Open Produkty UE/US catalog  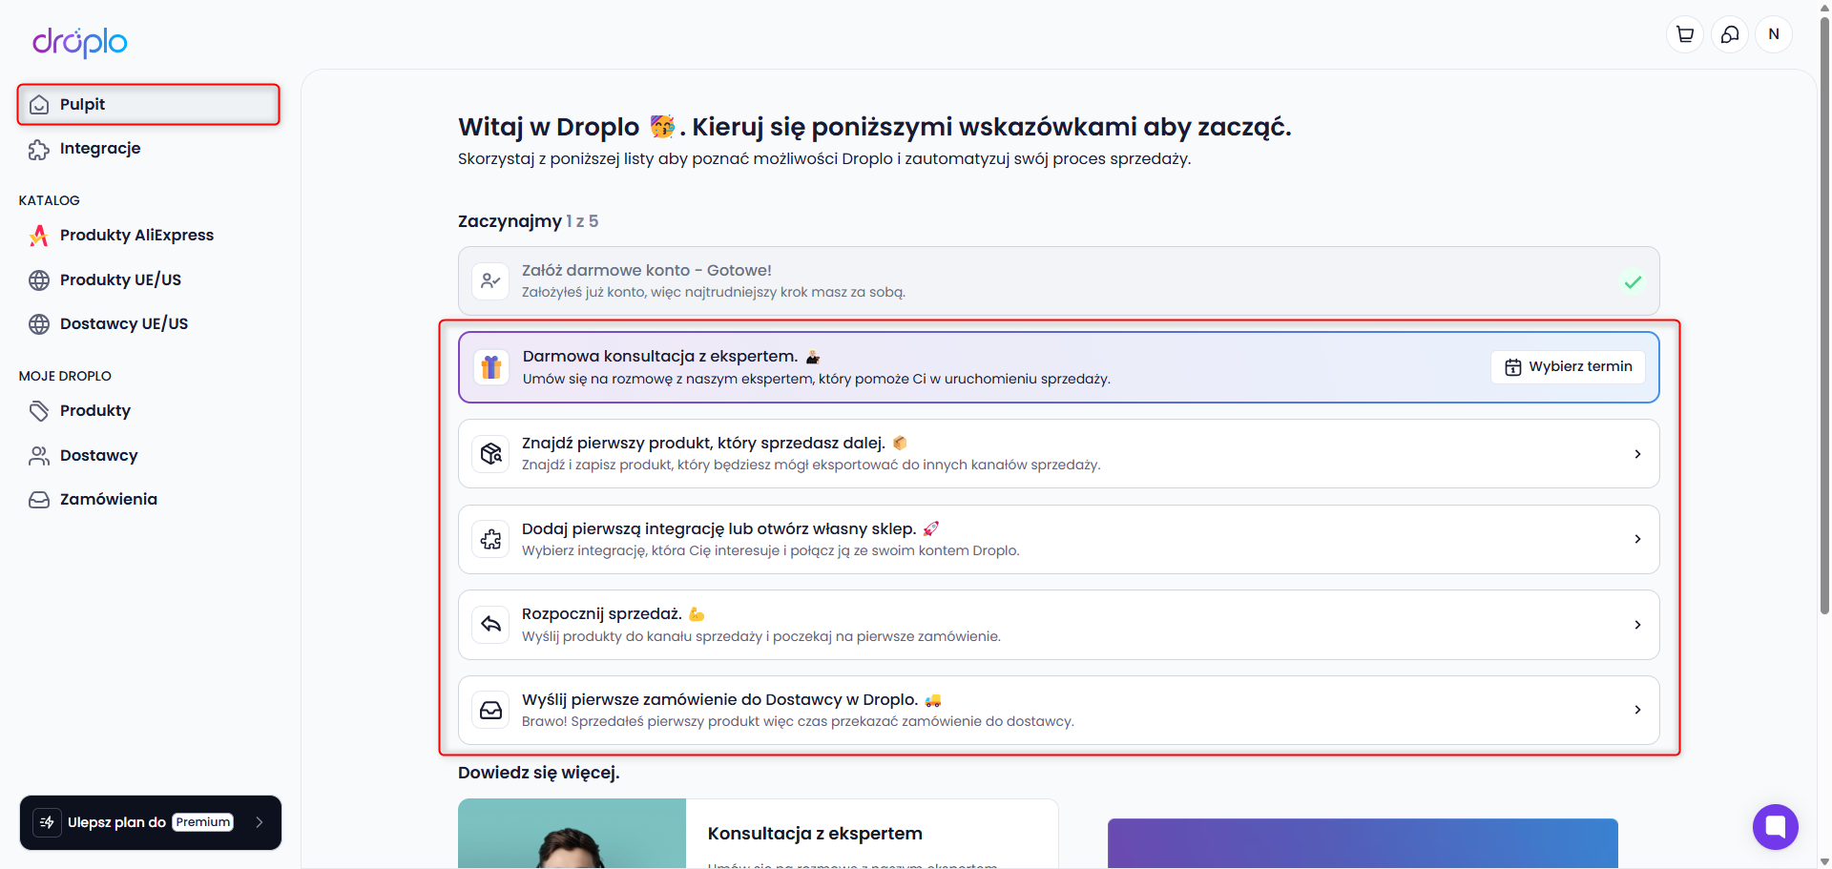tap(149, 279)
